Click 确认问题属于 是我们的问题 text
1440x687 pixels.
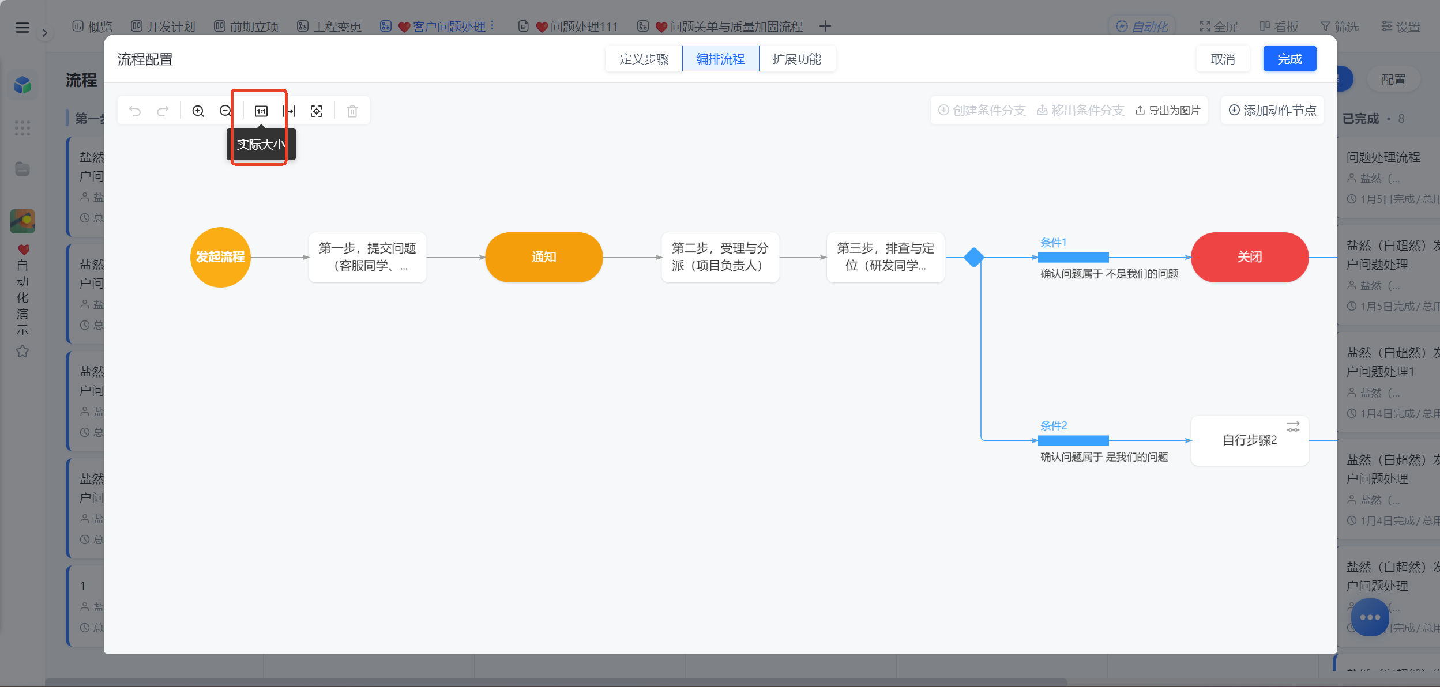pos(1104,457)
